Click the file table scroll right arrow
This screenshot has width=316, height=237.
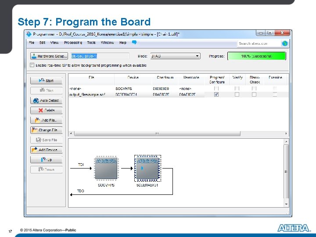click(286, 133)
